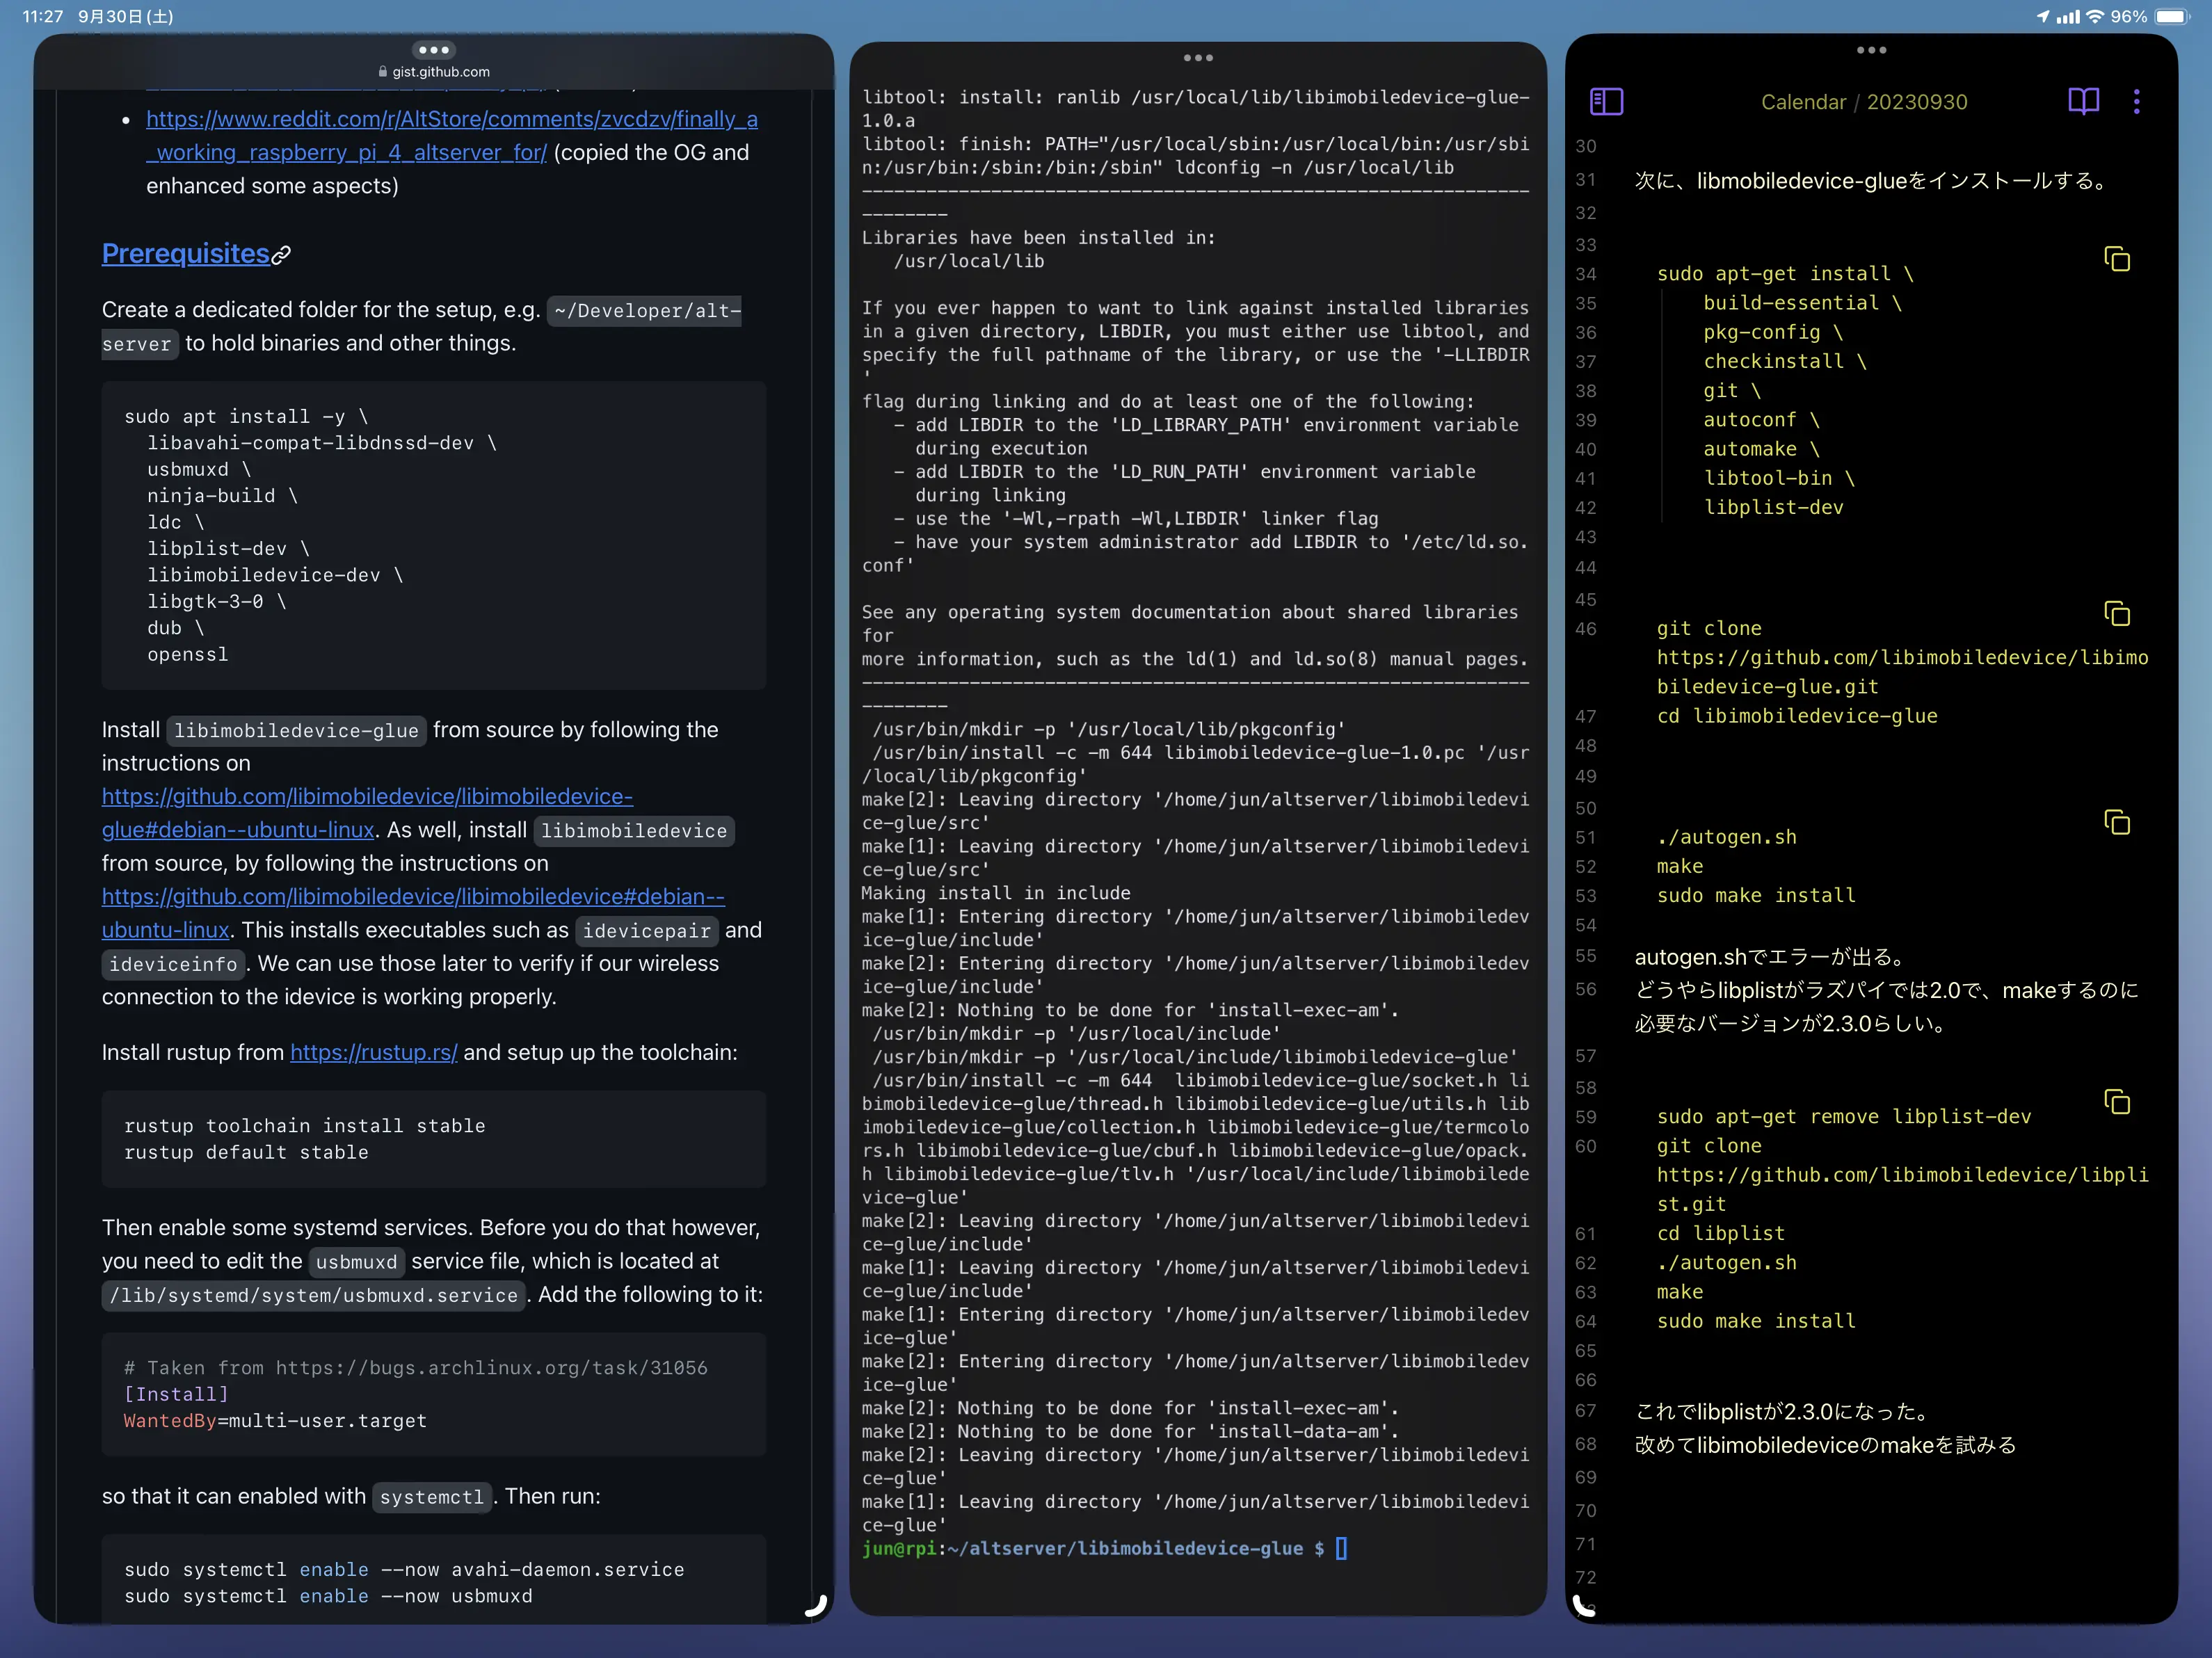Copy the apt-get install code block

tap(2116, 260)
